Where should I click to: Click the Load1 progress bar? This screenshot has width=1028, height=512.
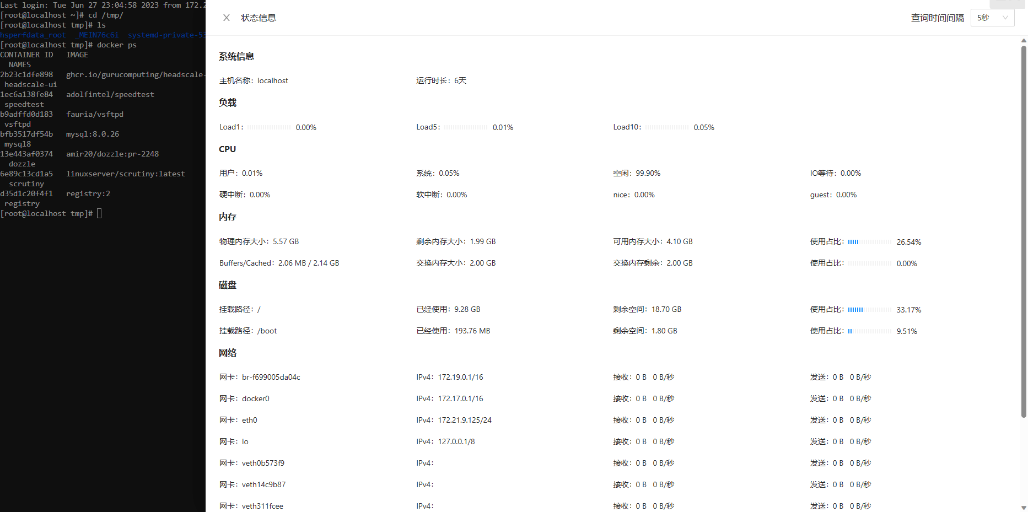point(269,127)
